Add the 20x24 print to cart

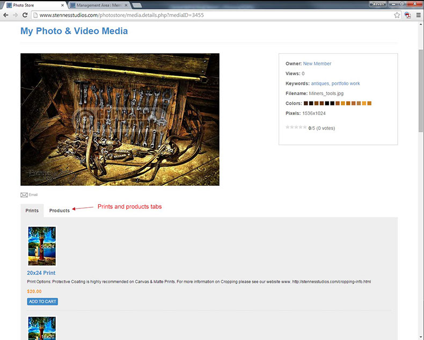point(42,301)
